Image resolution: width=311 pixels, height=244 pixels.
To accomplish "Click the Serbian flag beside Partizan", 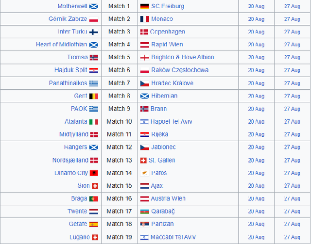I will [x=145, y=225].
